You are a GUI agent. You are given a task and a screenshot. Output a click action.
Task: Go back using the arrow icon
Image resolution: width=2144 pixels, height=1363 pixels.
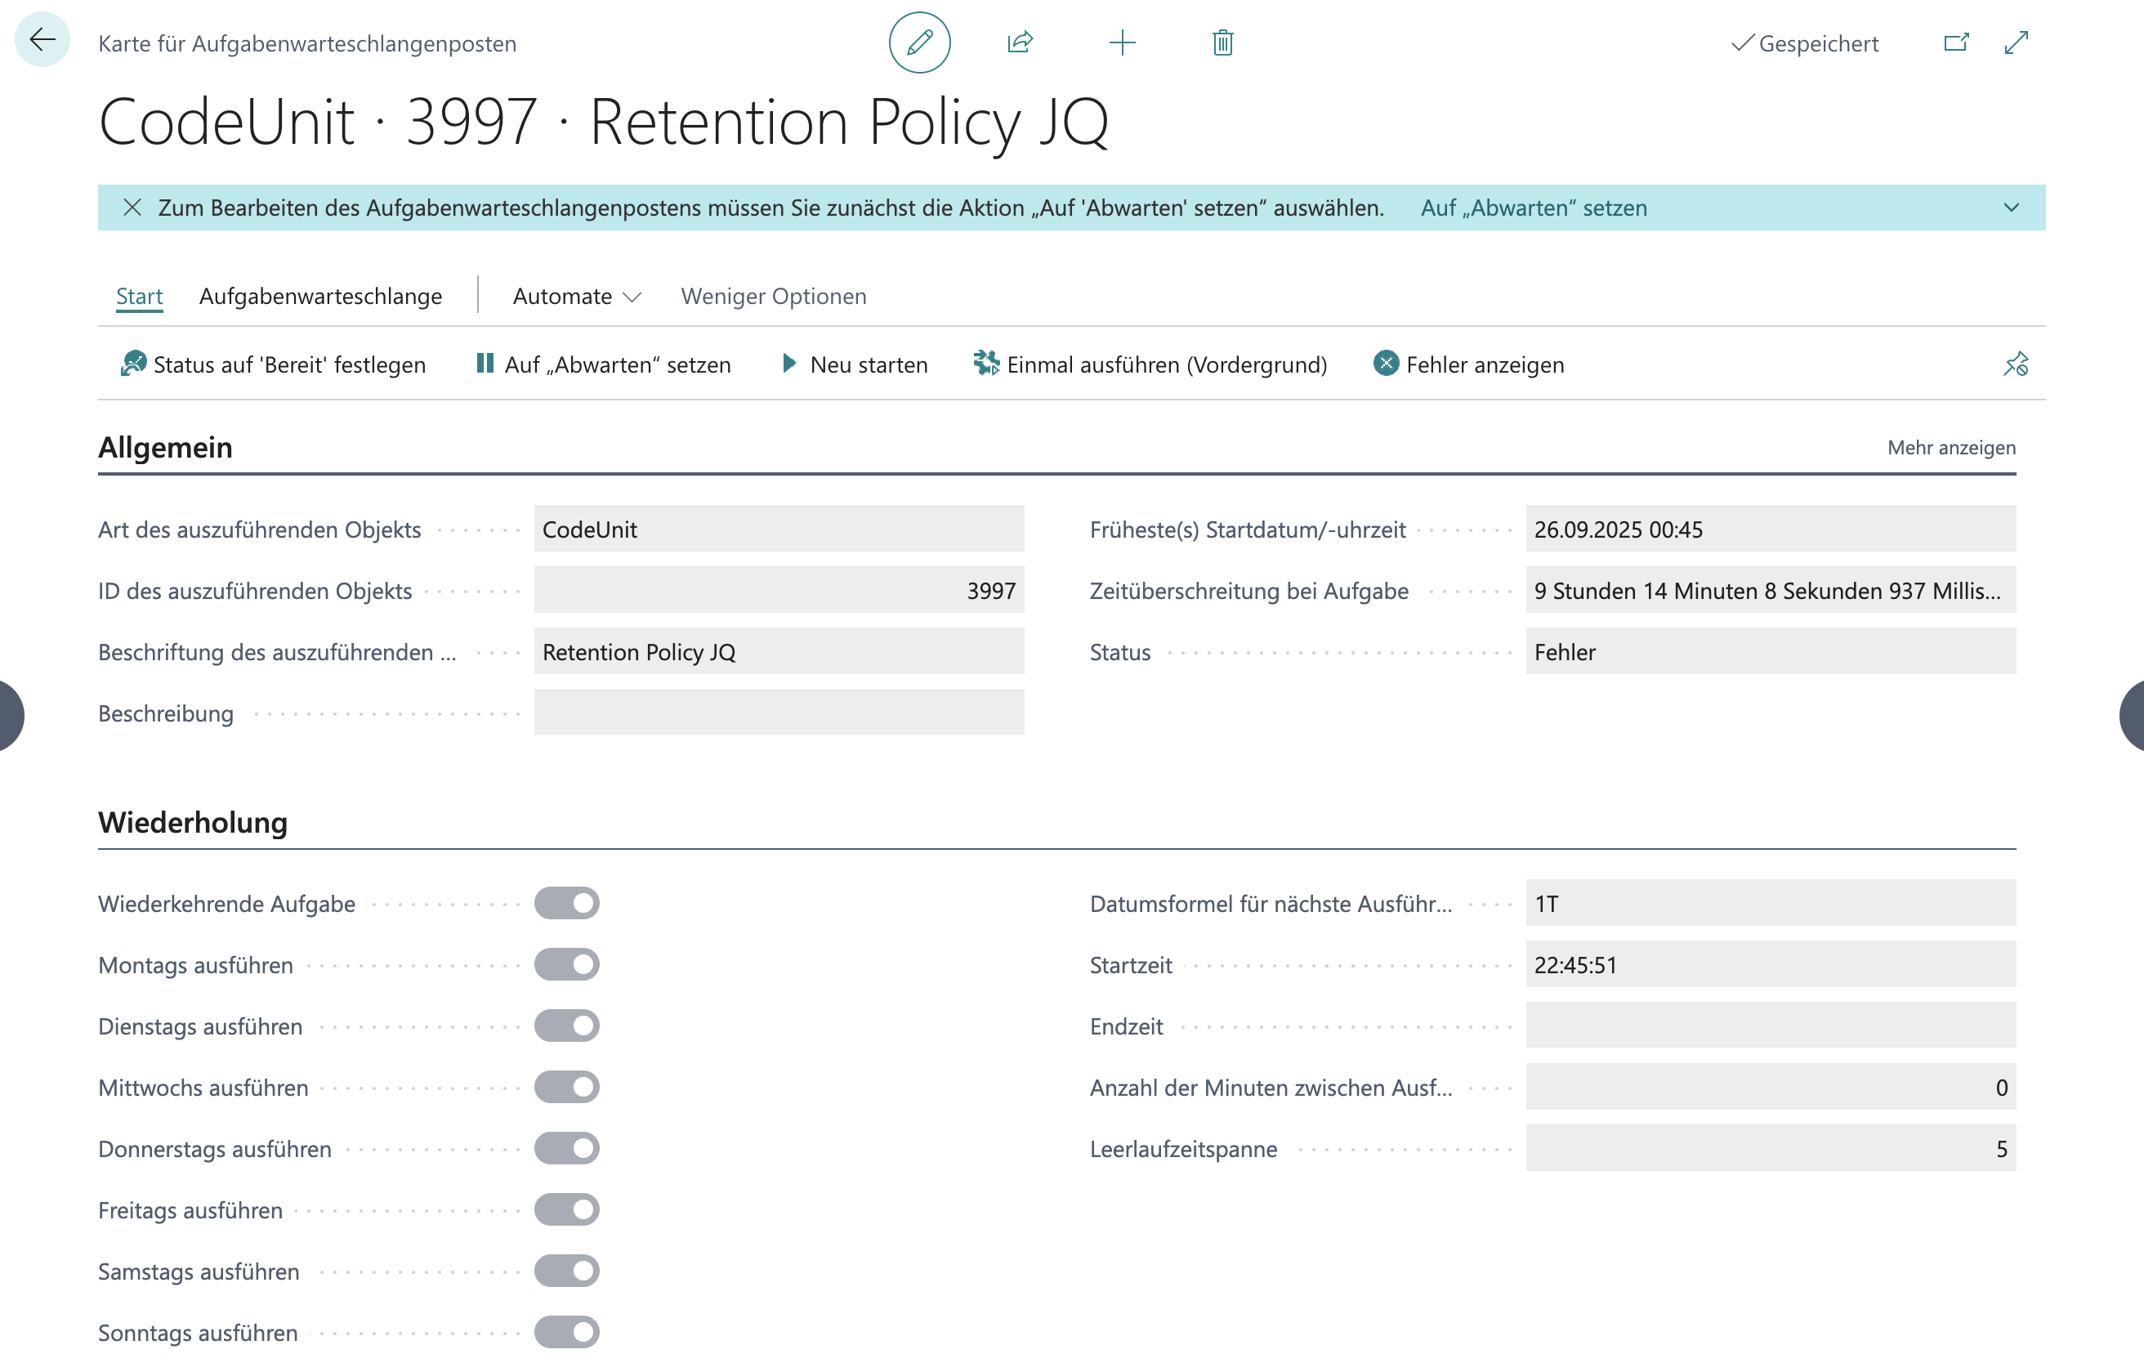point(42,40)
